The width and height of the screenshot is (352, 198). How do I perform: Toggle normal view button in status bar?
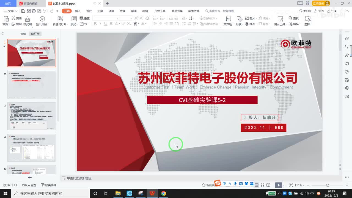(257, 185)
